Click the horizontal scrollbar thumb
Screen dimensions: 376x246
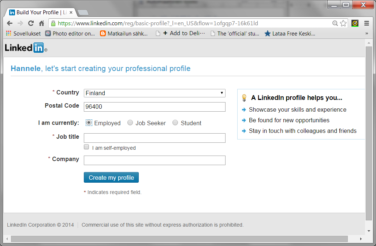point(179,239)
